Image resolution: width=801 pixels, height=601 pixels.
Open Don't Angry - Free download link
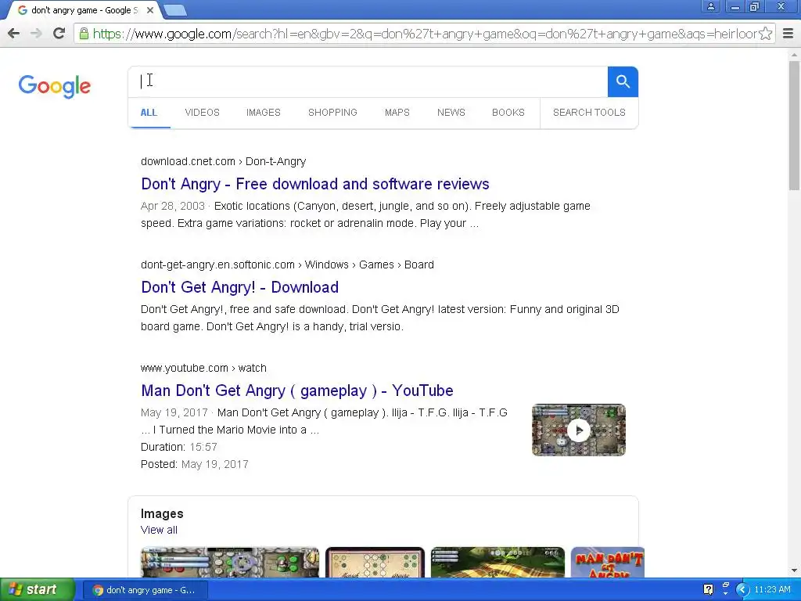(315, 184)
